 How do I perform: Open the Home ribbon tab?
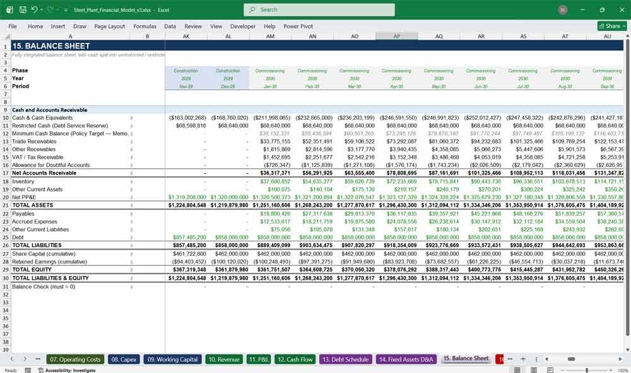35,26
